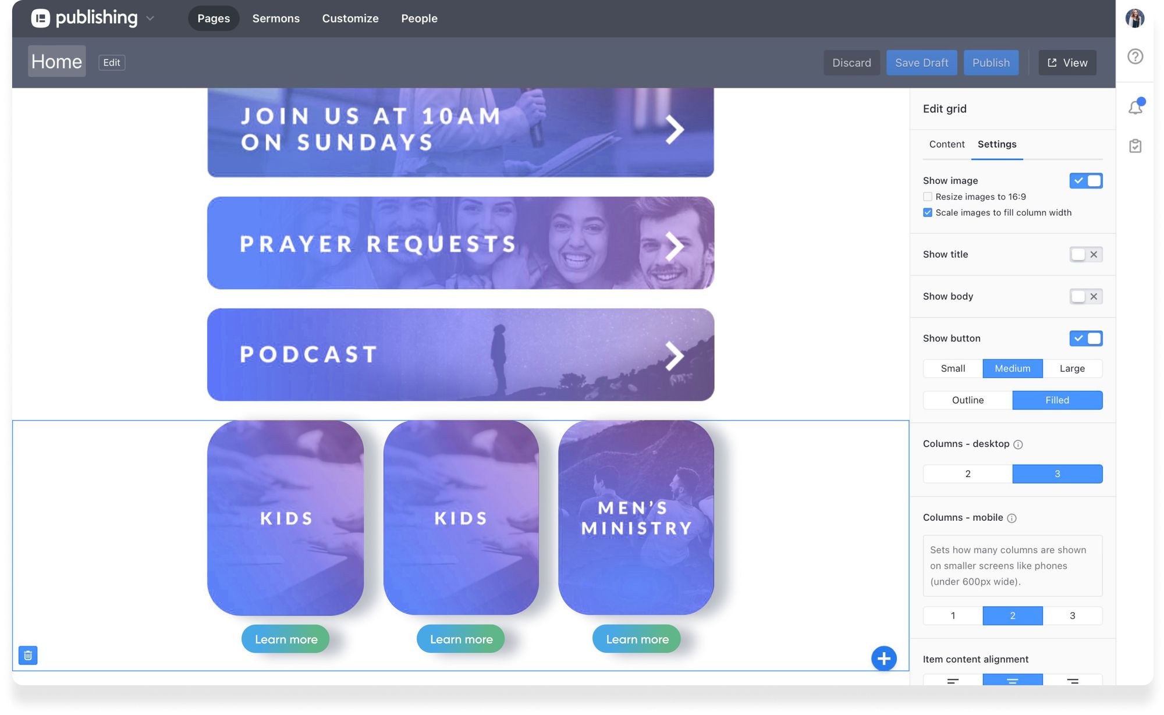Click the Prayer Requests banner thumbnail

(460, 243)
